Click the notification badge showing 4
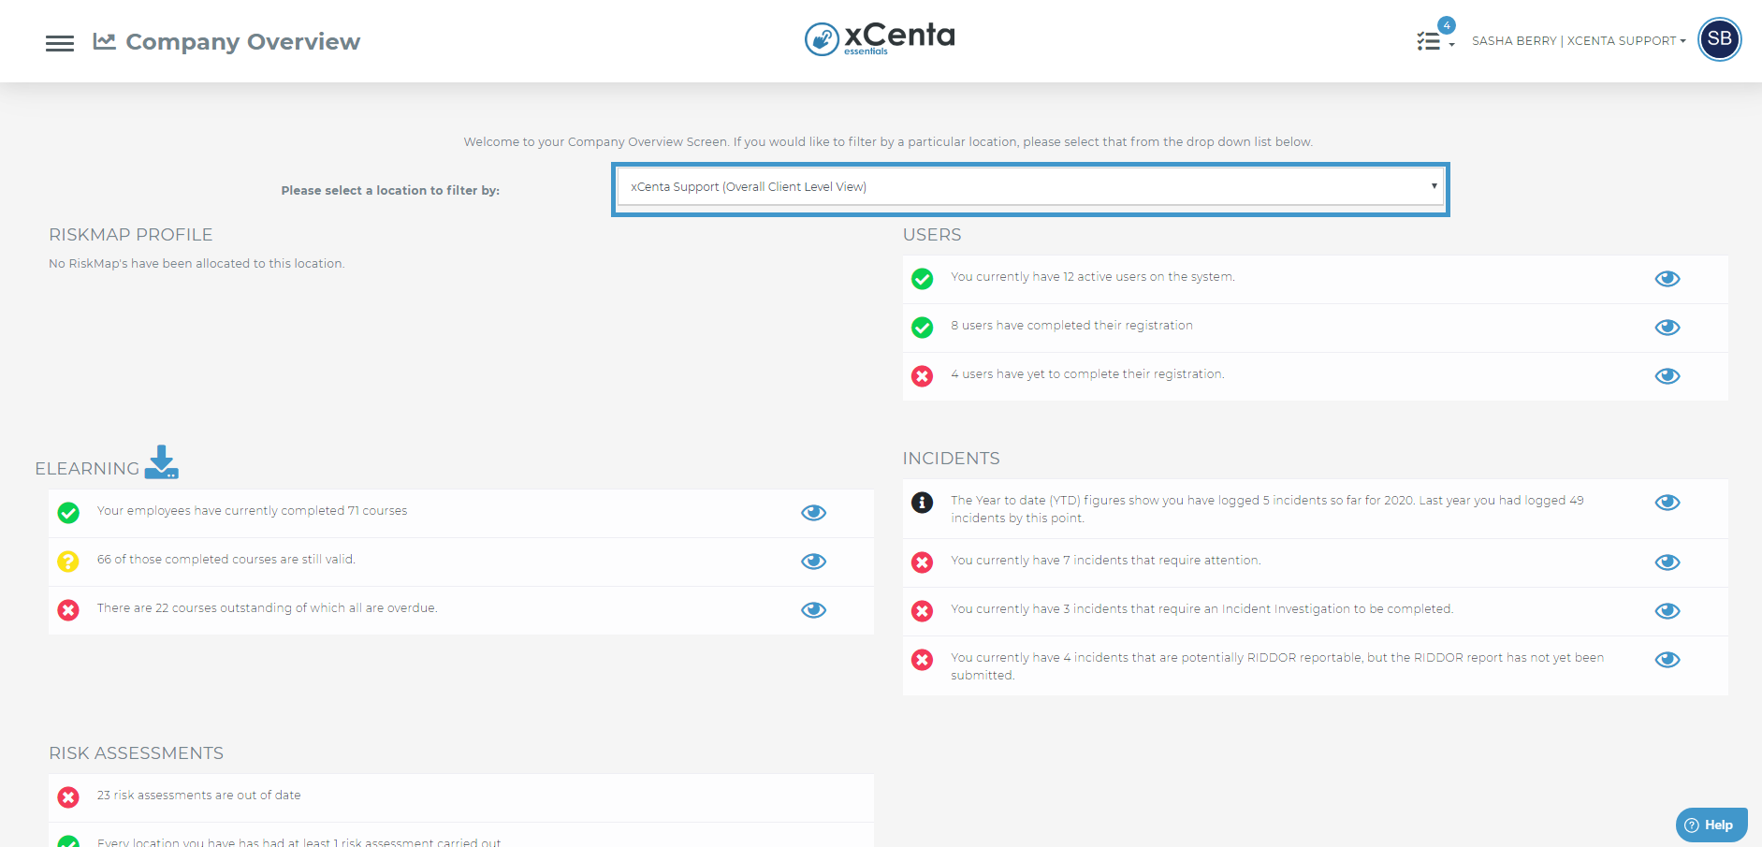The width and height of the screenshot is (1762, 847). 1447,25
